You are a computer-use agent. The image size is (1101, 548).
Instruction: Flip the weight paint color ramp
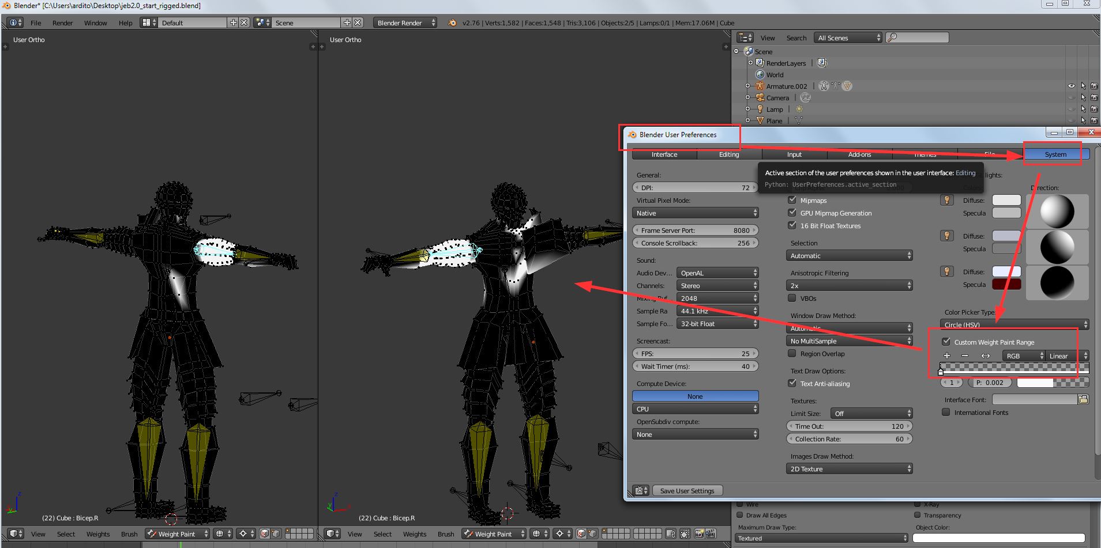click(986, 356)
